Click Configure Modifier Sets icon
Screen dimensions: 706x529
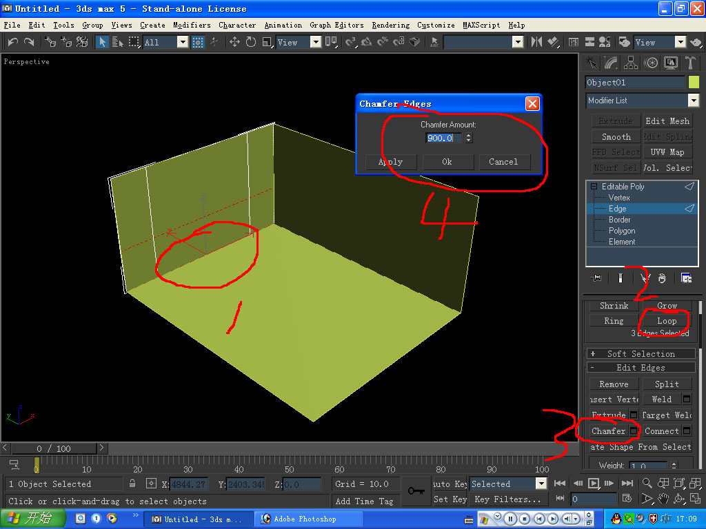[x=686, y=278]
